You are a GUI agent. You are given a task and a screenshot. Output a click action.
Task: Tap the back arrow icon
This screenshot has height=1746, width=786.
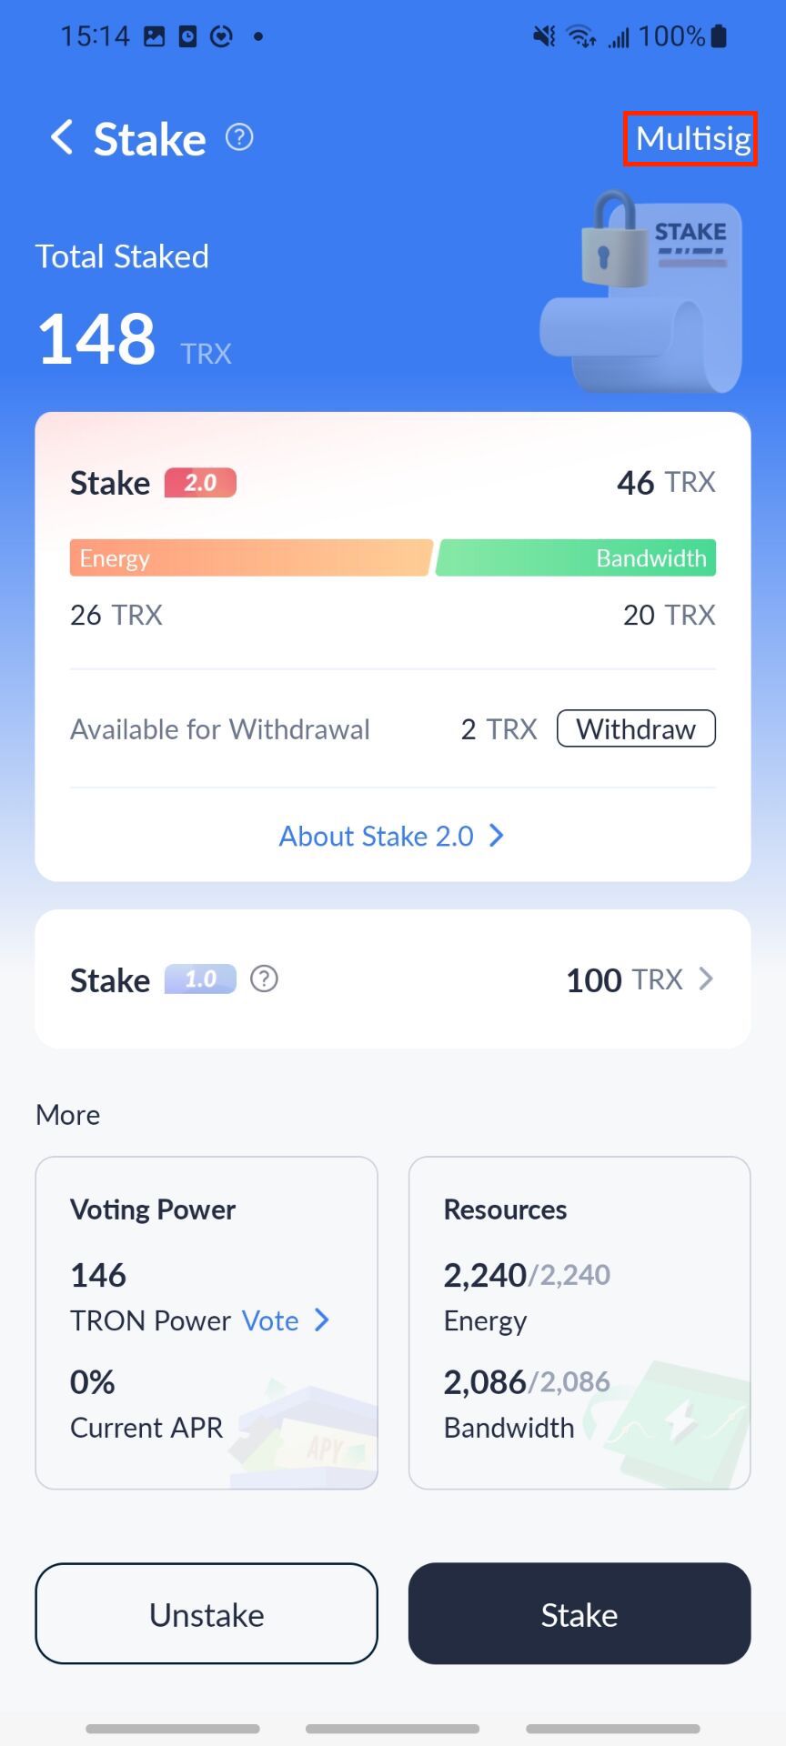pyautogui.click(x=62, y=138)
